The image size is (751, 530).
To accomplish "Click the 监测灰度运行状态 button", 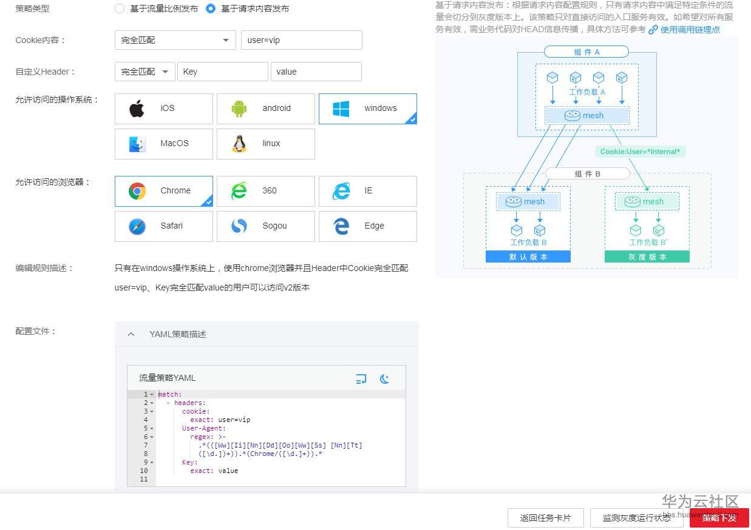I will [x=637, y=518].
